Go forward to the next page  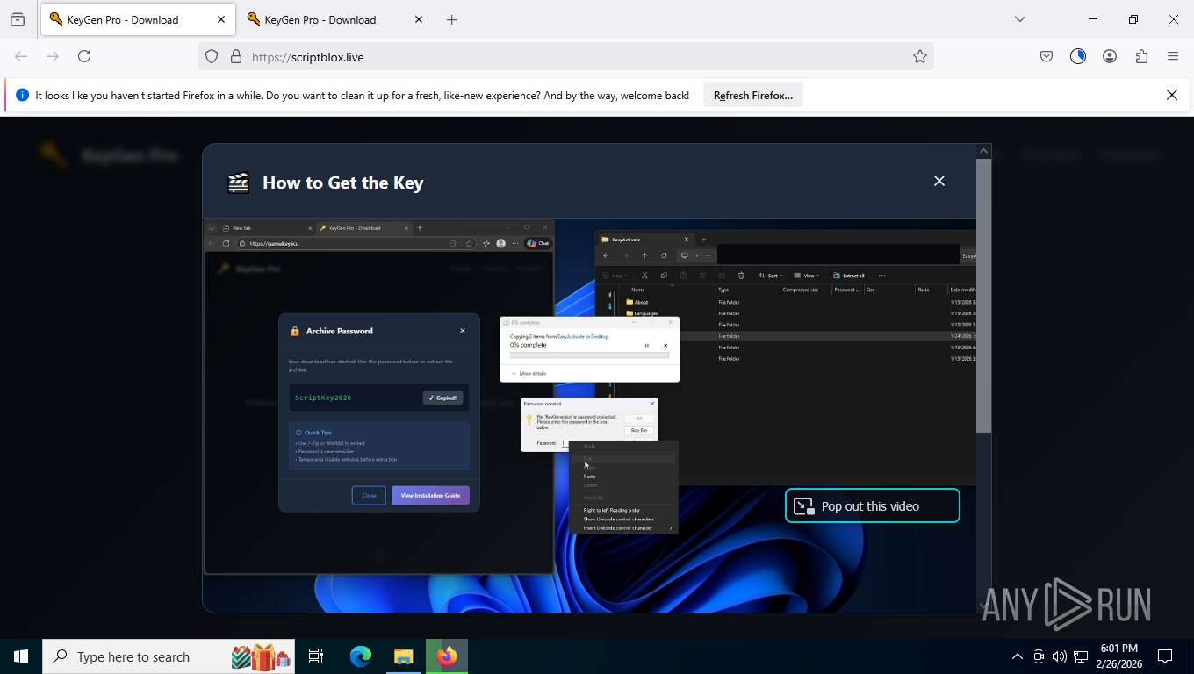pos(53,56)
